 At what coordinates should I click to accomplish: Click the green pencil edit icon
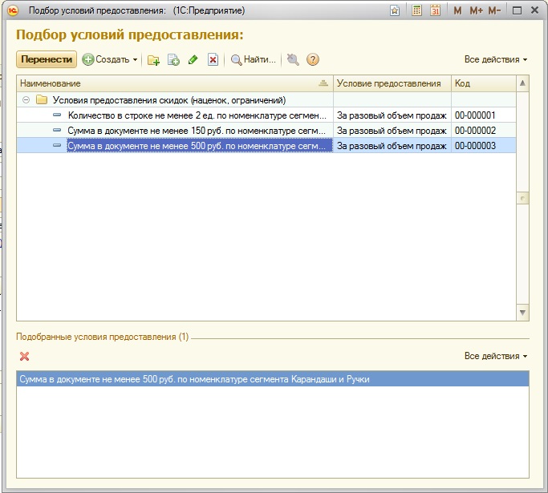tap(193, 59)
